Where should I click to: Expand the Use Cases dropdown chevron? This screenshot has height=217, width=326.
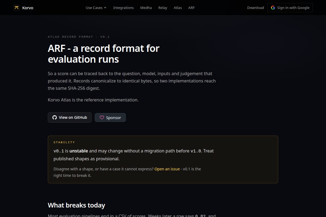point(105,8)
